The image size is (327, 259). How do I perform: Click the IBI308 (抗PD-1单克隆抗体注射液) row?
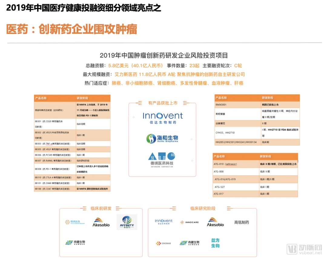(72, 169)
